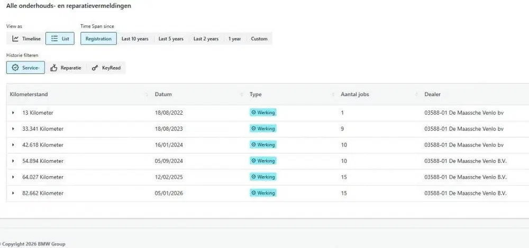Toggle the KeyRead key filter
This screenshot has height=248, width=529.
click(106, 68)
